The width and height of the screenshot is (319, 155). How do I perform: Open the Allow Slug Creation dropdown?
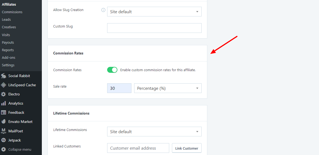[154, 12]
